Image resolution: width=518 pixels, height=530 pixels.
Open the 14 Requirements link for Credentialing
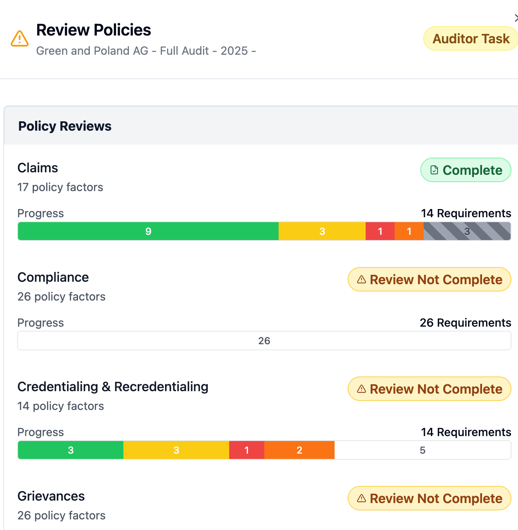tap(466, 432)
